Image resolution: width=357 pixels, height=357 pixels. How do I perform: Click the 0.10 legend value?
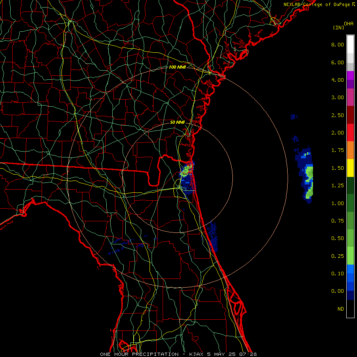pos(338,274)
